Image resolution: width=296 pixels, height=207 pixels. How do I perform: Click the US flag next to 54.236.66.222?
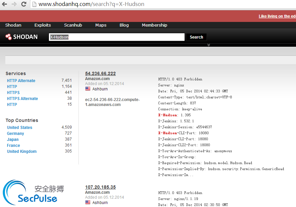click(x=88, y=89)
